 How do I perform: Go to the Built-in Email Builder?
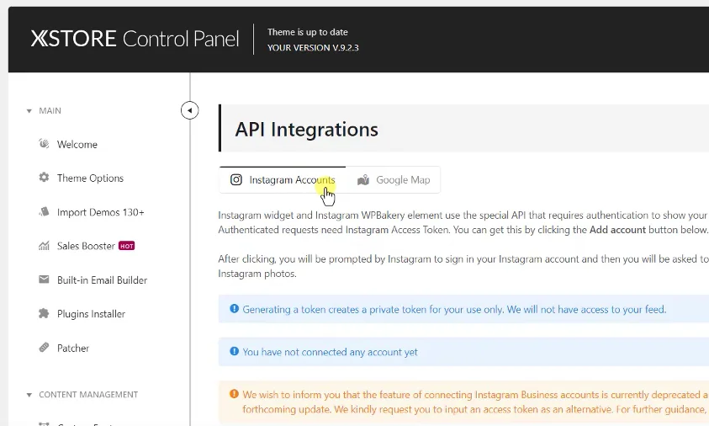point(102,280)
